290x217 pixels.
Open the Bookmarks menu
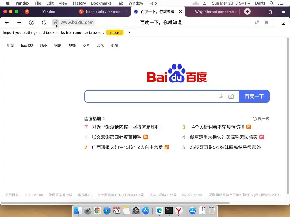101,3
